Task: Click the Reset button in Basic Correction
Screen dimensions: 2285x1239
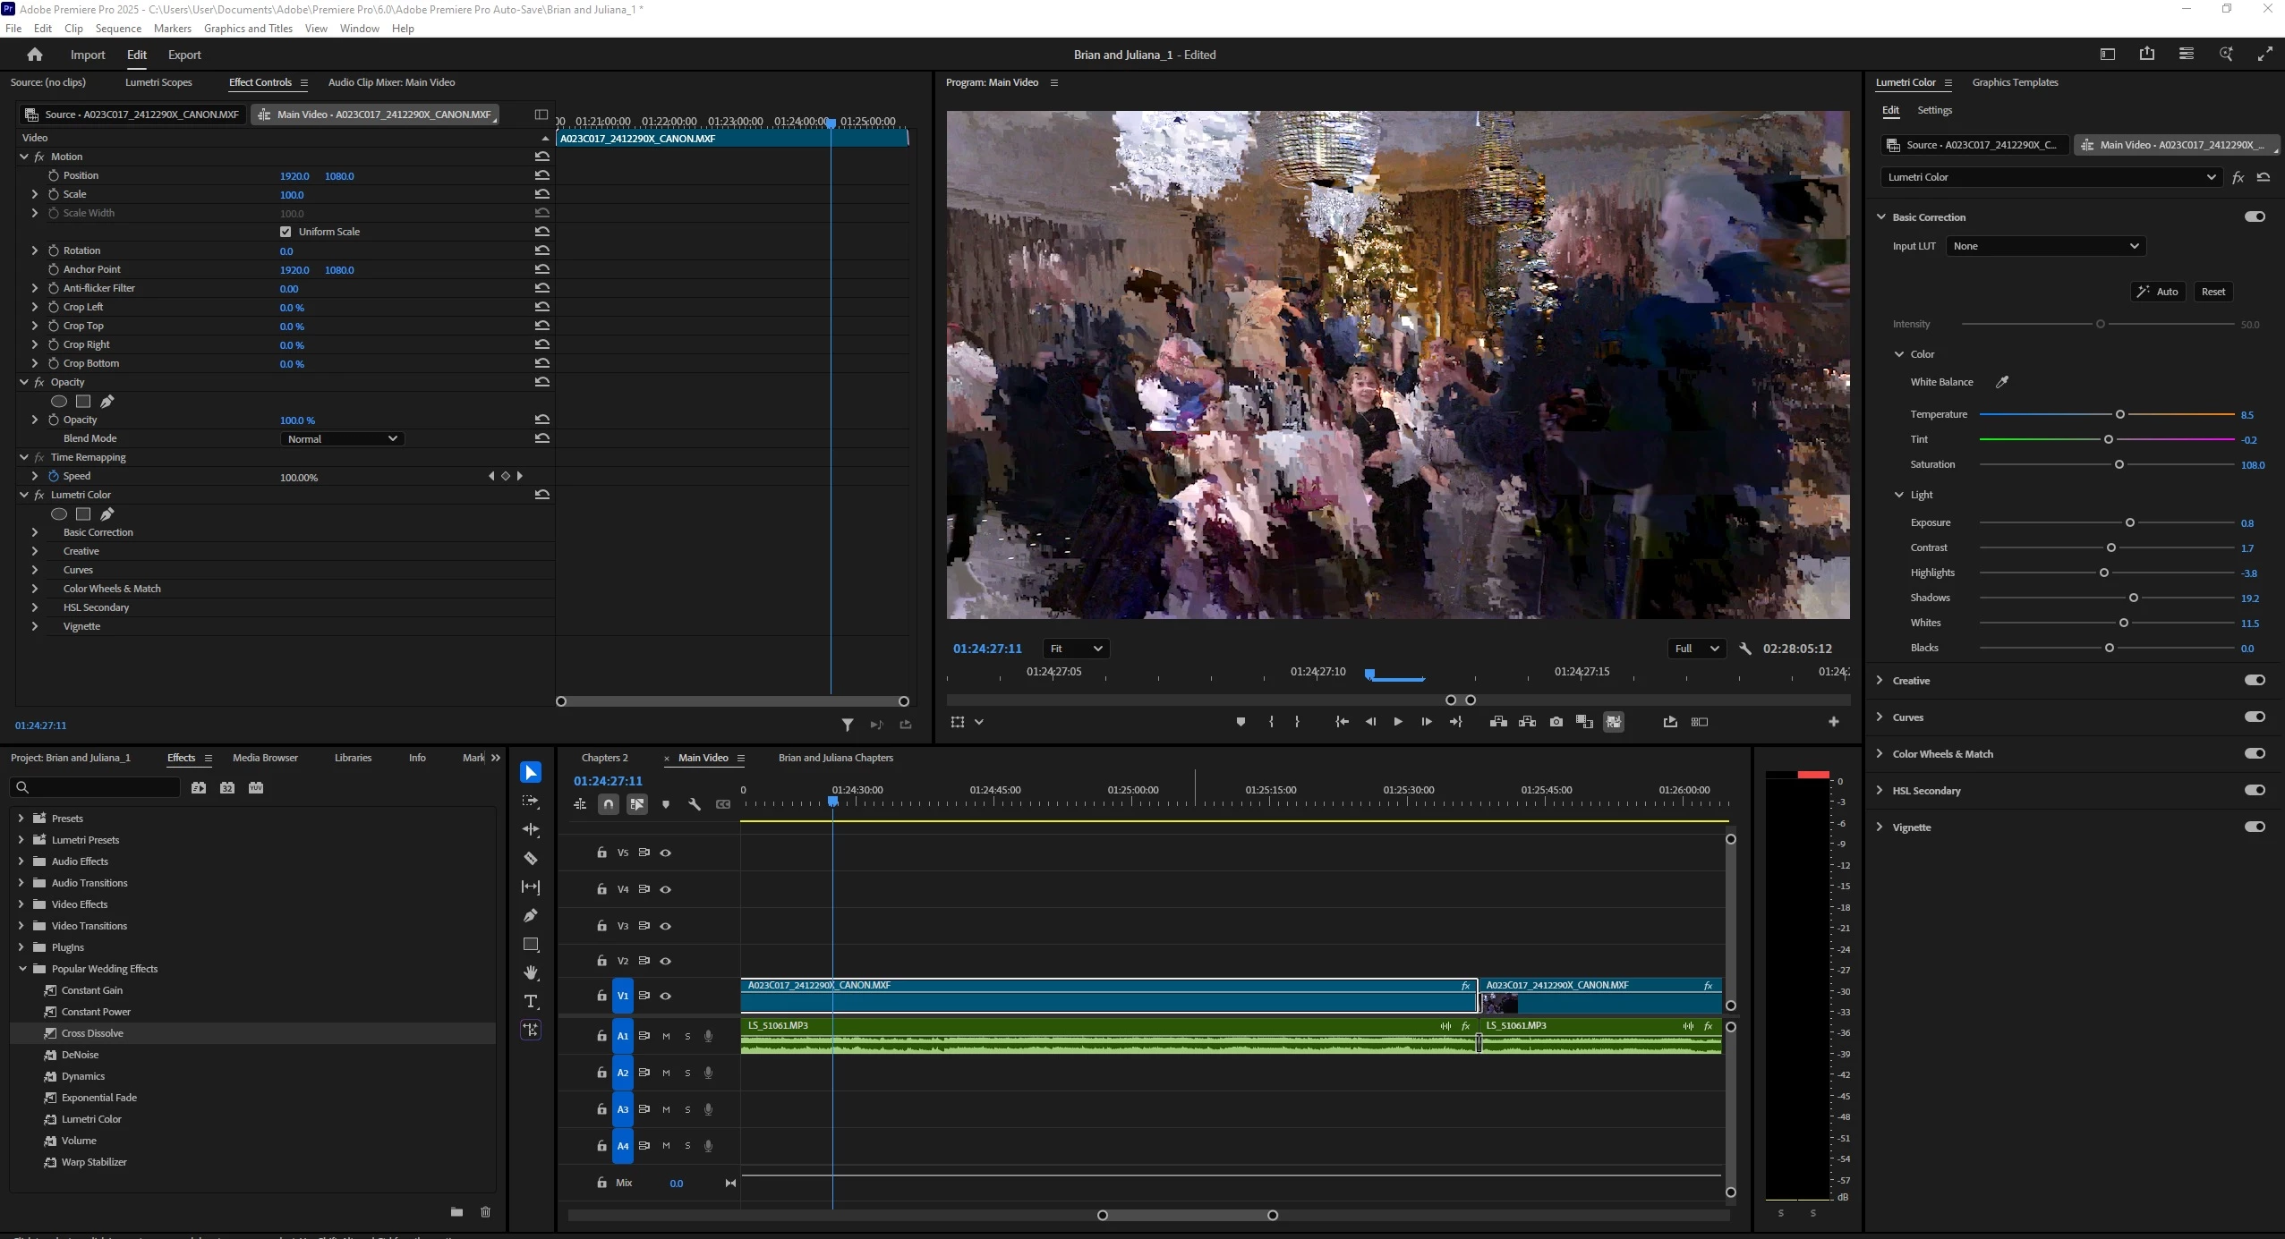Action: coord(2213,292)
